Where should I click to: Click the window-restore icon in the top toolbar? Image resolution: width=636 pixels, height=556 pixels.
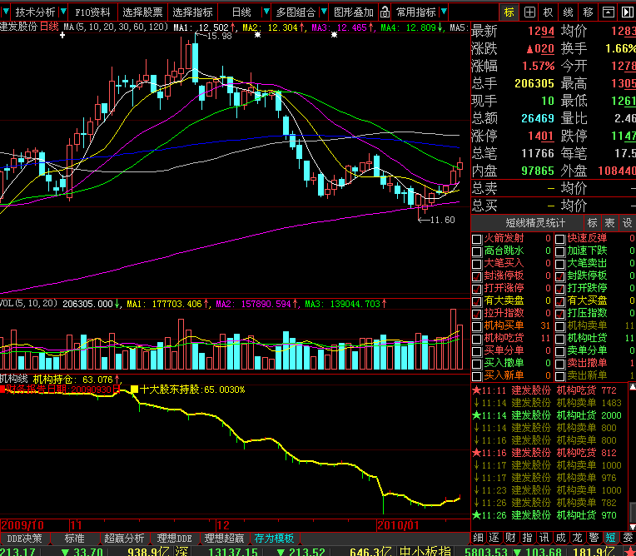click(x=608, y=12)
